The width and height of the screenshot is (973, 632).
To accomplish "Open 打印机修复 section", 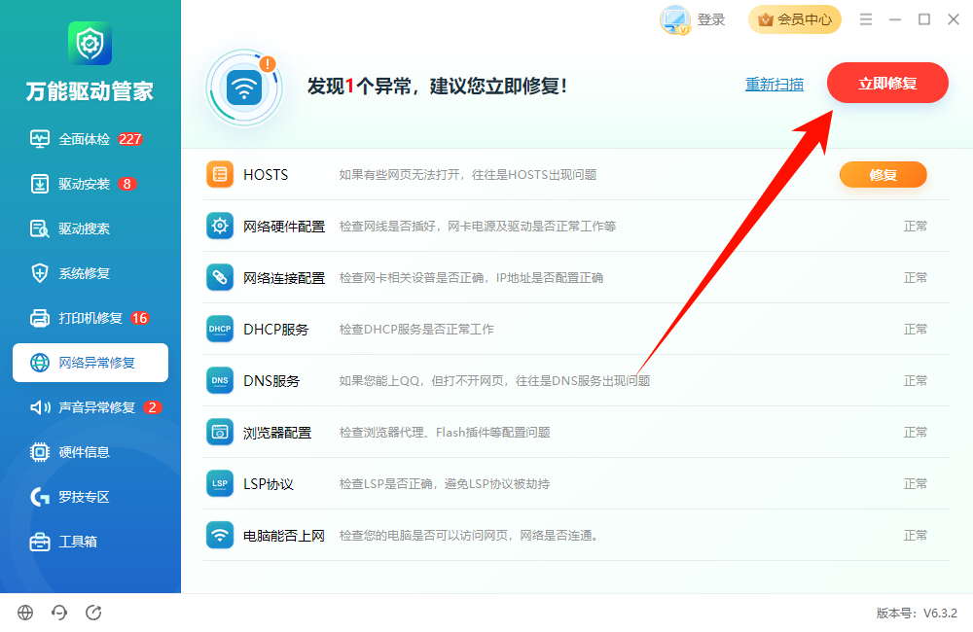I will pos(90,318).
